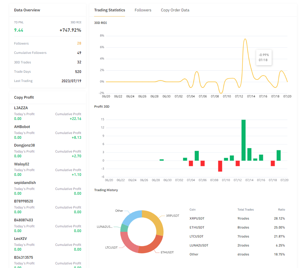
Task: Select Dongjonz38 in Copy Profit list
Action: 25,145
